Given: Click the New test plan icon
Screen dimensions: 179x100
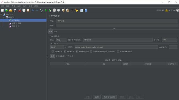Looking at the screenshot, I should point(2,10).
